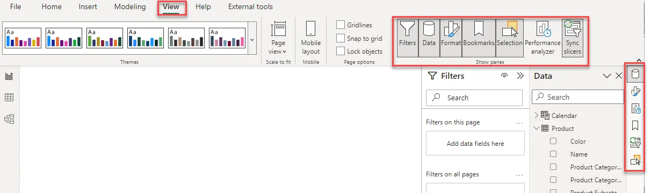Click the Format paintbrush icon in right rail
The width and height of the screenshot is (651, 193).
(x=635, y=91)
